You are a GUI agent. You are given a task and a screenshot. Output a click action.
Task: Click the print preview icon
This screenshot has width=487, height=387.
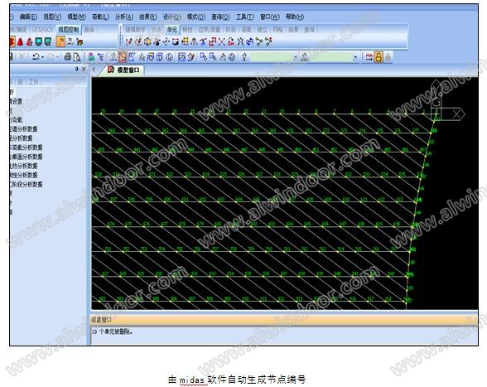[x=76, y=57]
